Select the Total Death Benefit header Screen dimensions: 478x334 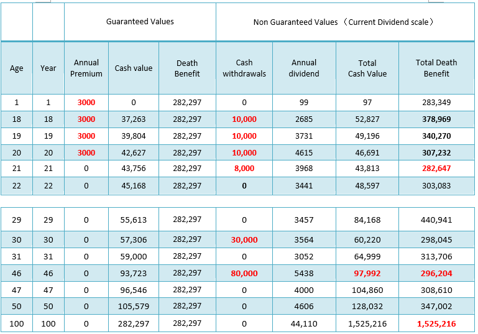pos(436,68)
